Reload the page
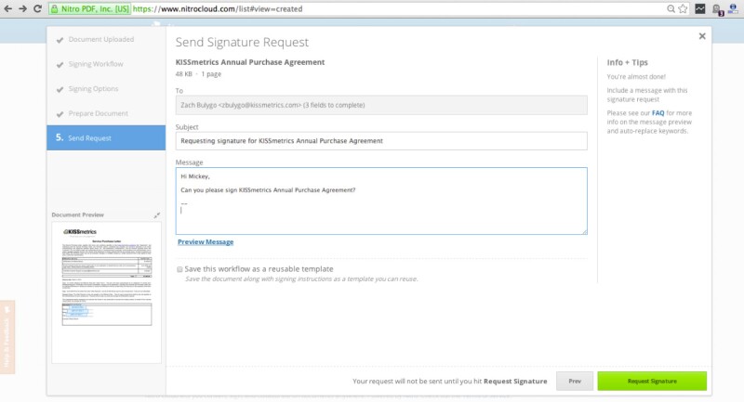This screenshot has width=744, height=402. [x=37, y=8]
